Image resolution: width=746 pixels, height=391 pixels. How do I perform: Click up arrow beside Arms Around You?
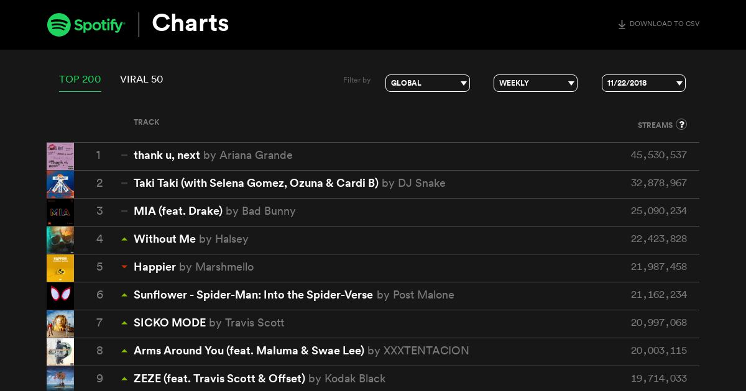click(x=124, y=351)
